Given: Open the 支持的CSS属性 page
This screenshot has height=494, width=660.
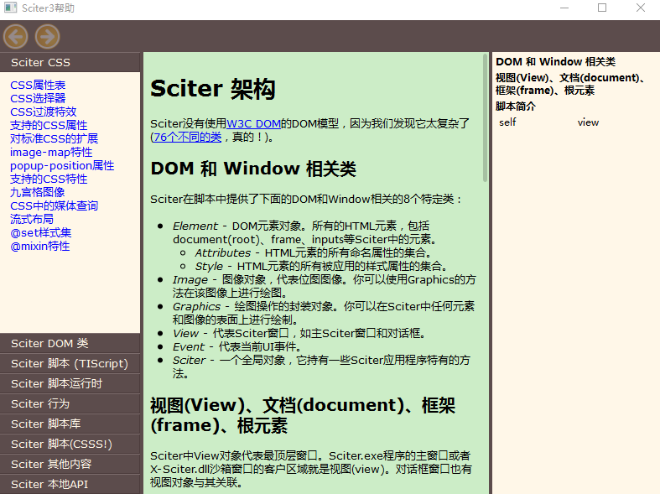Looking at the screenshot, I should coord(49,126).
